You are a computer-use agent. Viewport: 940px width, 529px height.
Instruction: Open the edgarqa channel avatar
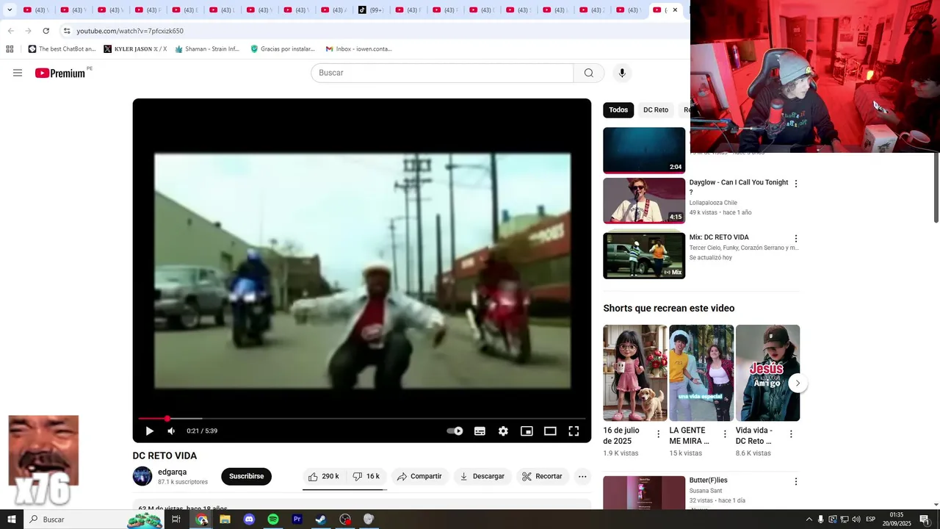[142, 476]
